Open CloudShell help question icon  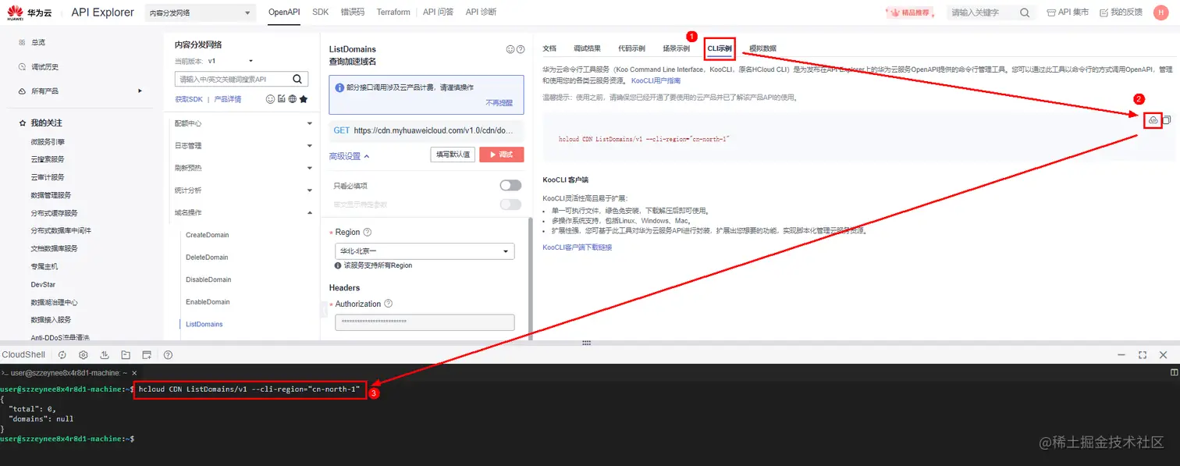168,354
